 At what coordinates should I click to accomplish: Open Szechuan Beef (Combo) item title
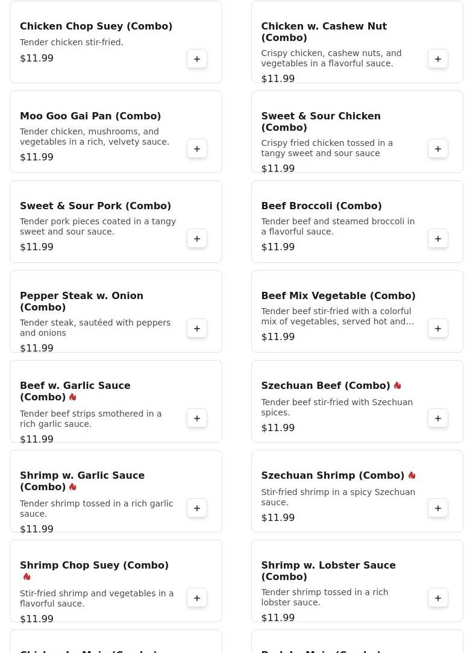(x=325, y=386)
